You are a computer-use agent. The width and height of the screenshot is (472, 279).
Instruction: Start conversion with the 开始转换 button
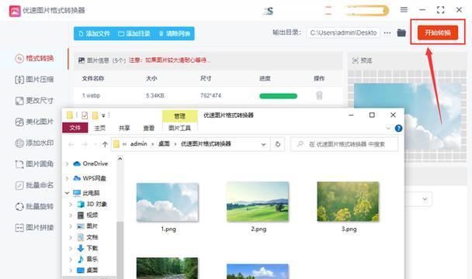point(438,33)
